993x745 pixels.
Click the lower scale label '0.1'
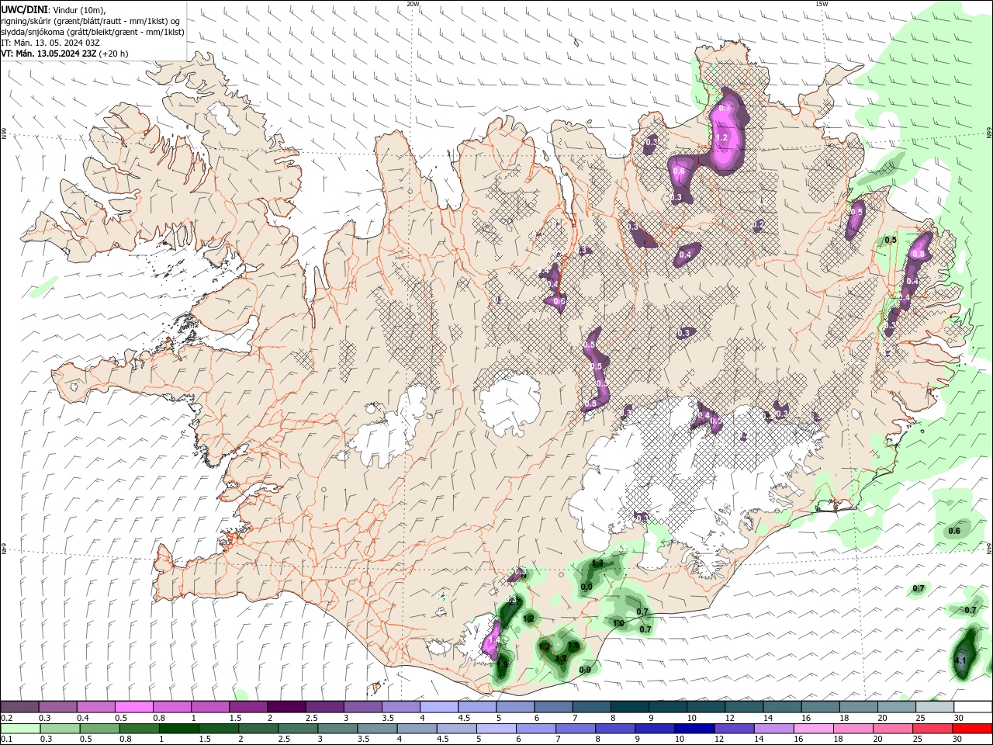7,739
